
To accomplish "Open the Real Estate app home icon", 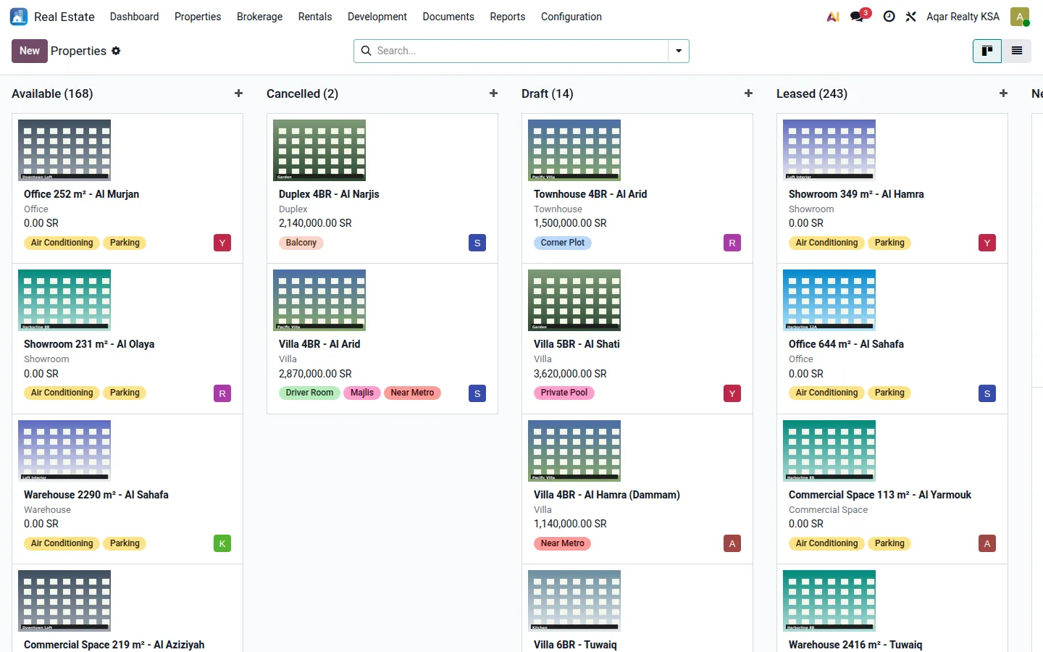I will point(19,17).
